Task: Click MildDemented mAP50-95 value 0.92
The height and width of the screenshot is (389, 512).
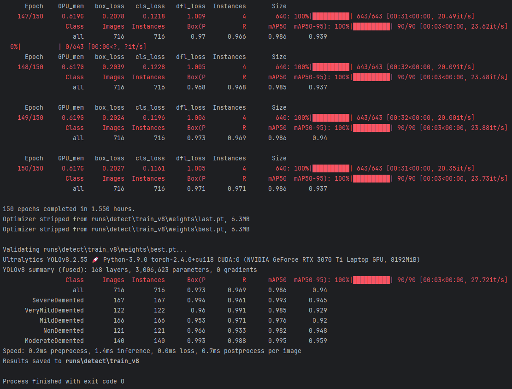Action: tap(320, 320)
